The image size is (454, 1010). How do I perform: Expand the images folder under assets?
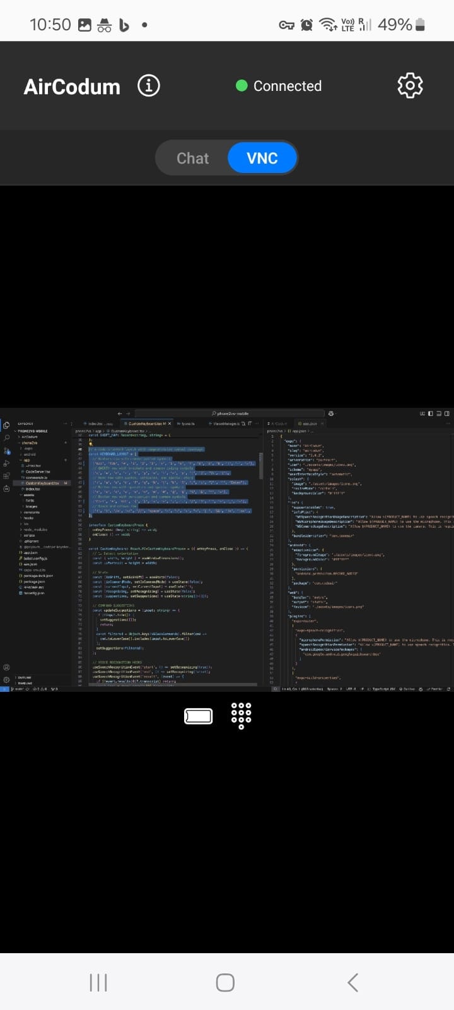tap(31, 506)
